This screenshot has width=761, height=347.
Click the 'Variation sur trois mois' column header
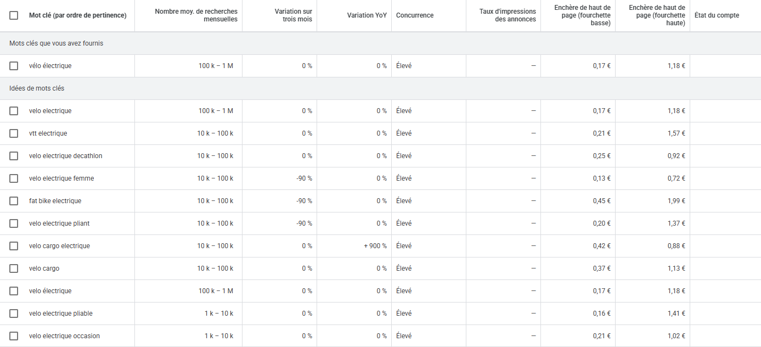(x=293, y=15)
